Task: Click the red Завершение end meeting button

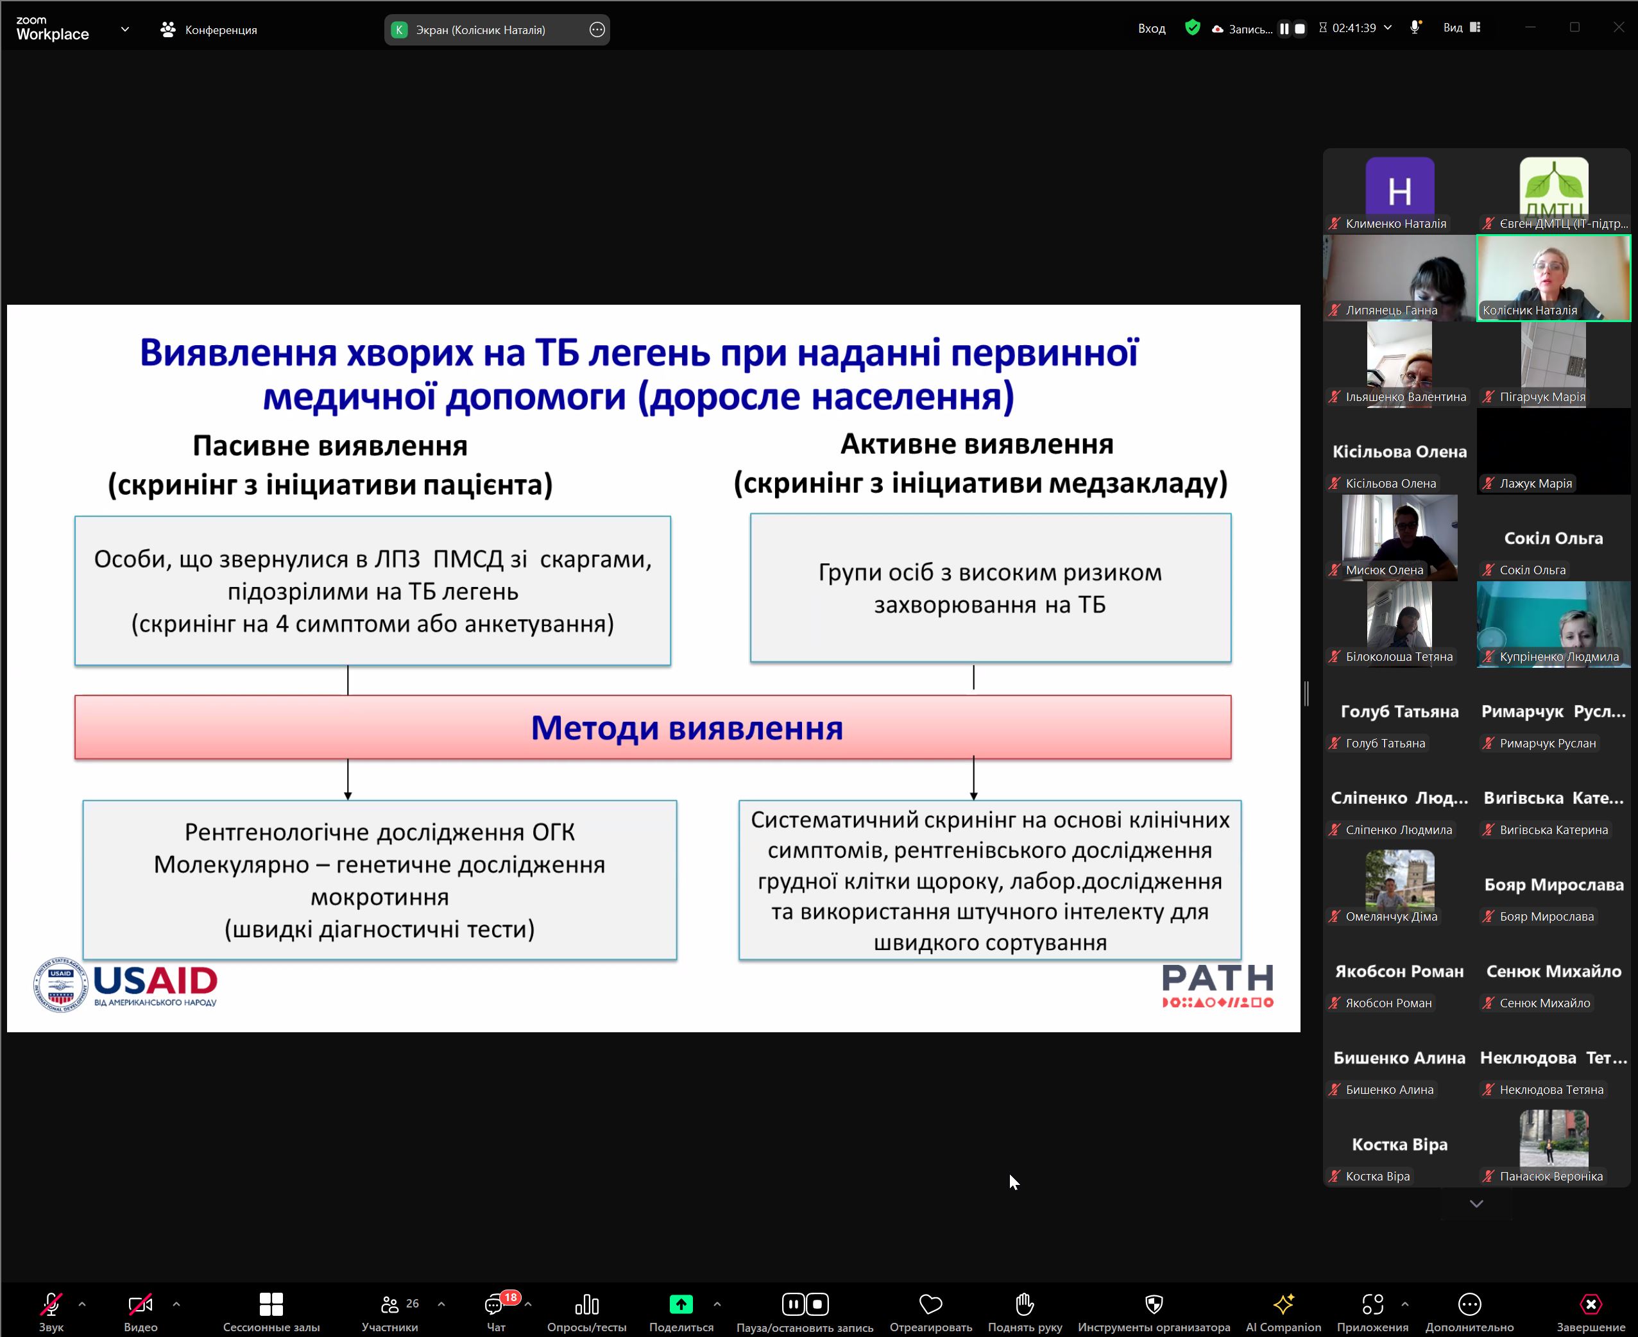Action: pos(1591,1305)
